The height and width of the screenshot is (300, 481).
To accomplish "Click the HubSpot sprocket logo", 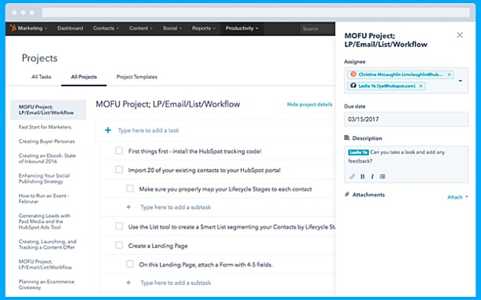I will tap(13, 28).
